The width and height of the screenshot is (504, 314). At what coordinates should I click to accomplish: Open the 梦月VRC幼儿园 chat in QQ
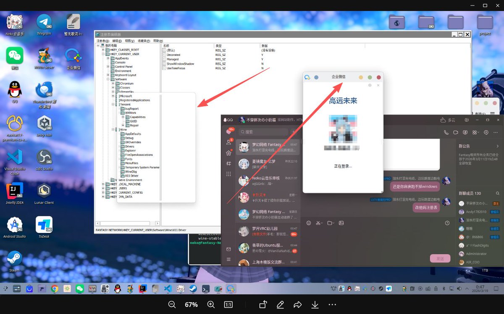[x=268, y=231]
